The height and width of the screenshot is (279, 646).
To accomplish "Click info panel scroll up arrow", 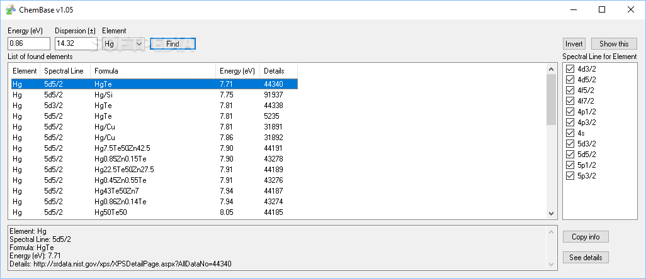I will click(552, 232).
